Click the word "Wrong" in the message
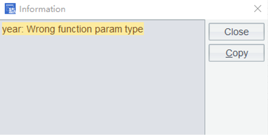 pos(41,29)
